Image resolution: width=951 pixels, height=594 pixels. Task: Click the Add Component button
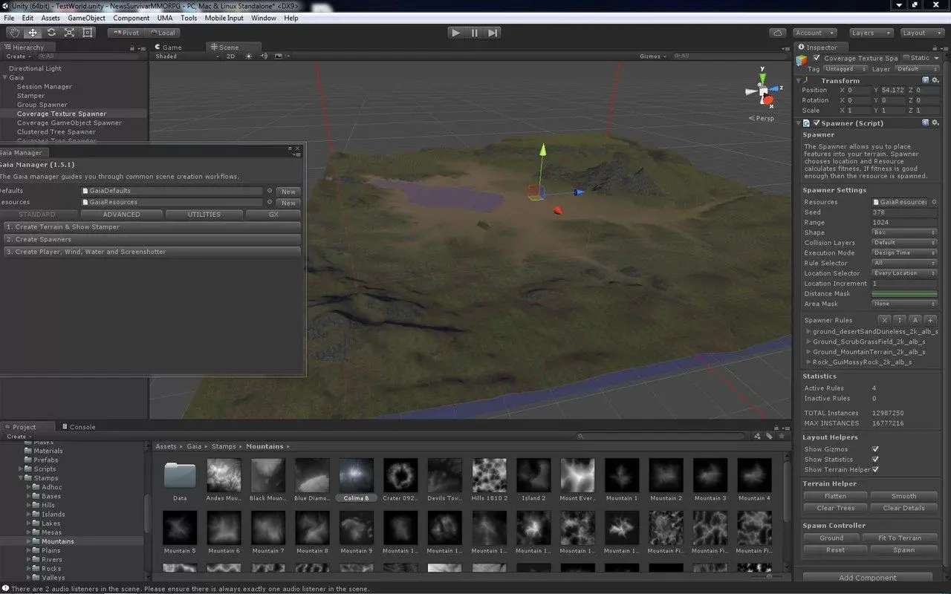pyautogui.click(x=867, y=578)
